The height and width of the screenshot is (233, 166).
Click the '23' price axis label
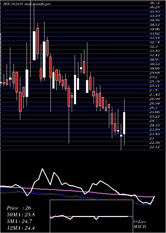pos(152,138)
